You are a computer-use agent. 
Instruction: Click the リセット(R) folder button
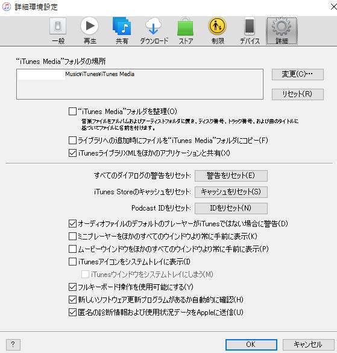298,94
